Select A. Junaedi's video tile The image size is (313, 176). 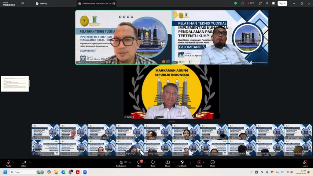coord(172,92)
